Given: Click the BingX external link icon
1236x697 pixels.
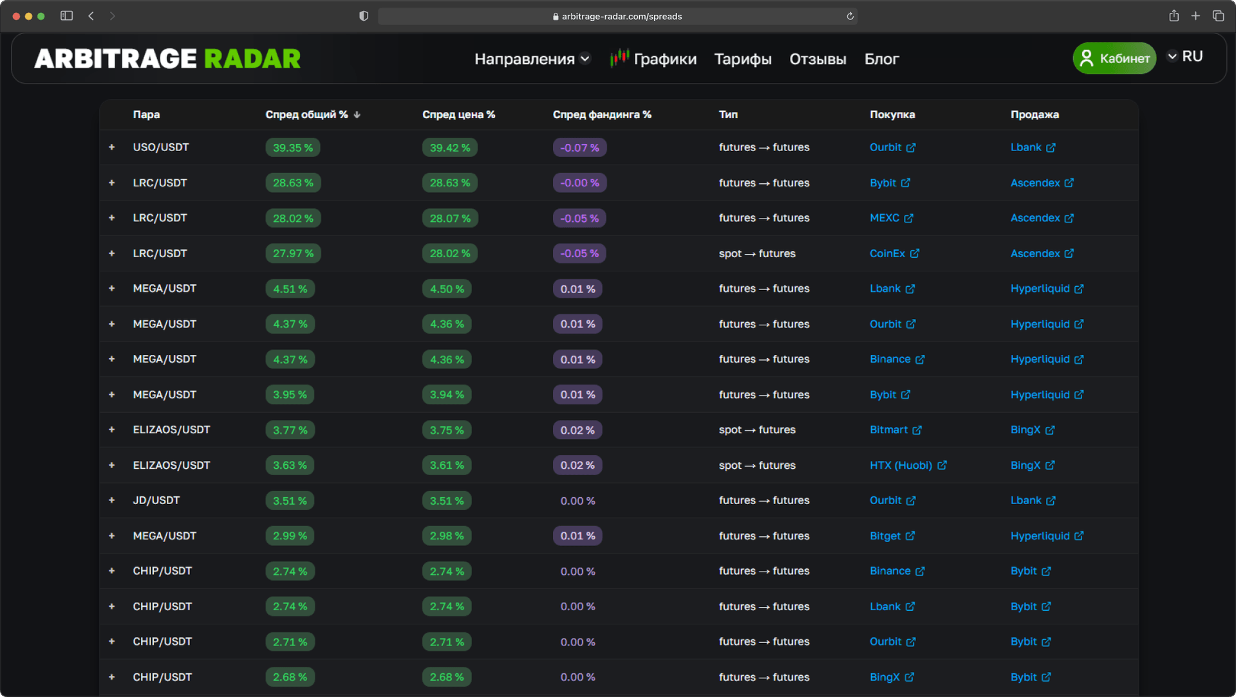Looking at the screenshot, I should (1051, 430).
